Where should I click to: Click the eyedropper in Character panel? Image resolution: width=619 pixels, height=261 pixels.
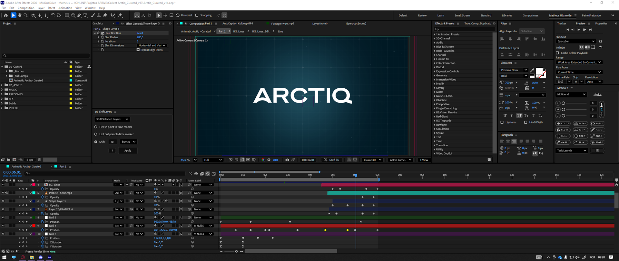532,70
